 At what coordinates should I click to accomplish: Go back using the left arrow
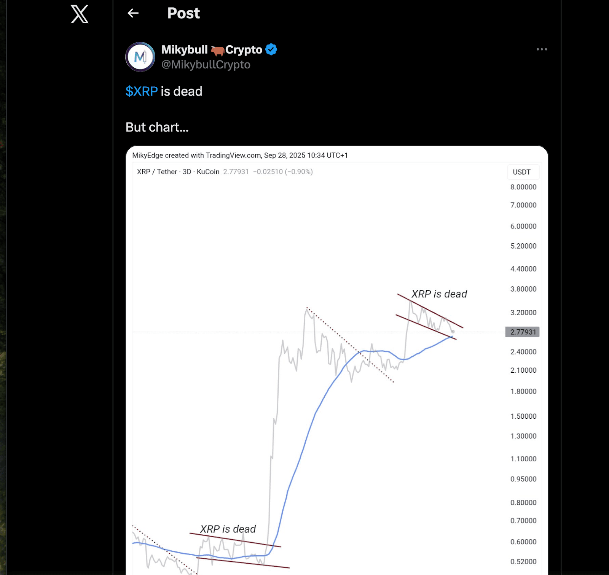click(x=133, y=13)
